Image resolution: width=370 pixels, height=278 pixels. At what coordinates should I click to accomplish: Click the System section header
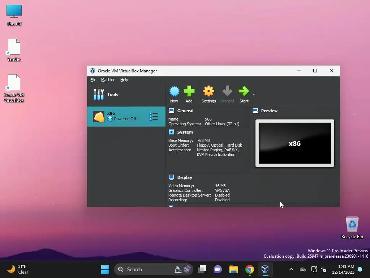pos(185,132)
